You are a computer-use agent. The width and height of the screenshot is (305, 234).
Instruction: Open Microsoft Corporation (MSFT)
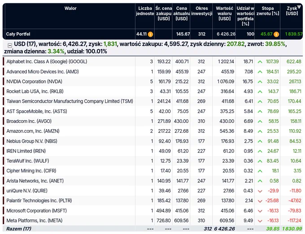click(x=37, y=211)
